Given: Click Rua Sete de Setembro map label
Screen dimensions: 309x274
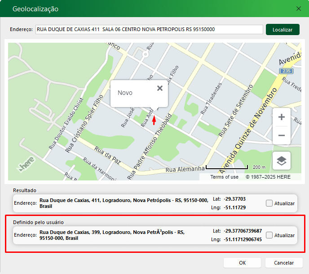Looking at the screenshot, I should pyautogui.click(x=235, y=111).
